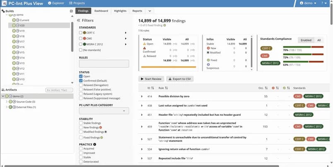This screenshot has height=167, width=333.
Task: Switch to the Findings tab
Action: [83, 11]
